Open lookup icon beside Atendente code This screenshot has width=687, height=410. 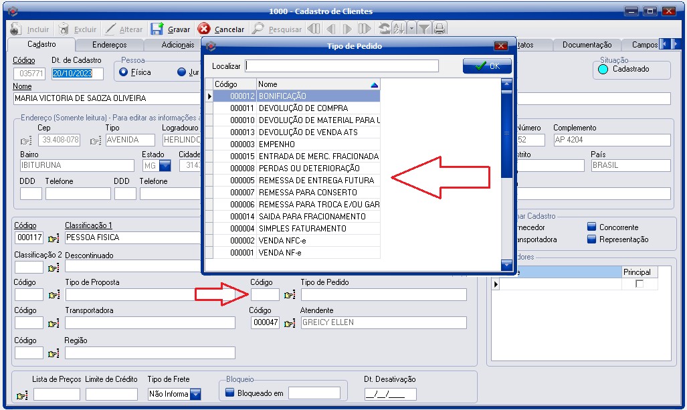(290, 323)
